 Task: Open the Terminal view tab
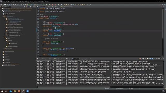[88, 59]
